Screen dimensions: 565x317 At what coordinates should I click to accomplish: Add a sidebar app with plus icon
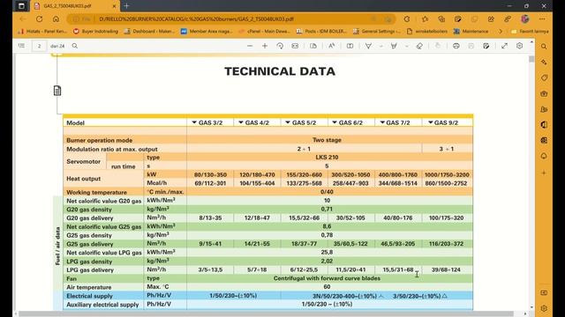click(544, 173)
